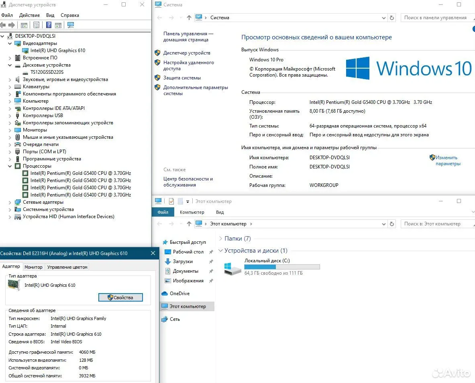475x383 pixels.
Task: Click the Поиск в: Этот компьютер field
Action: pos(437,223)
